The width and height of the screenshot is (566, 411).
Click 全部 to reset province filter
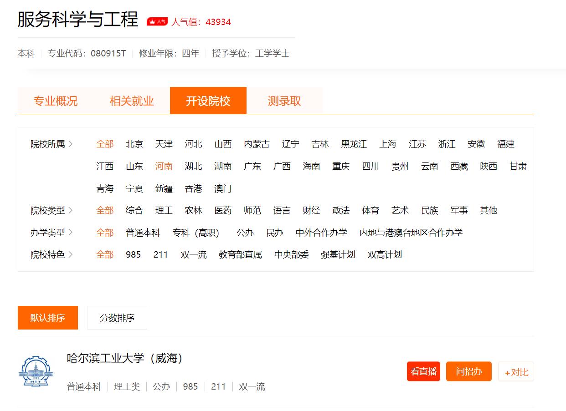pos(105,144)
